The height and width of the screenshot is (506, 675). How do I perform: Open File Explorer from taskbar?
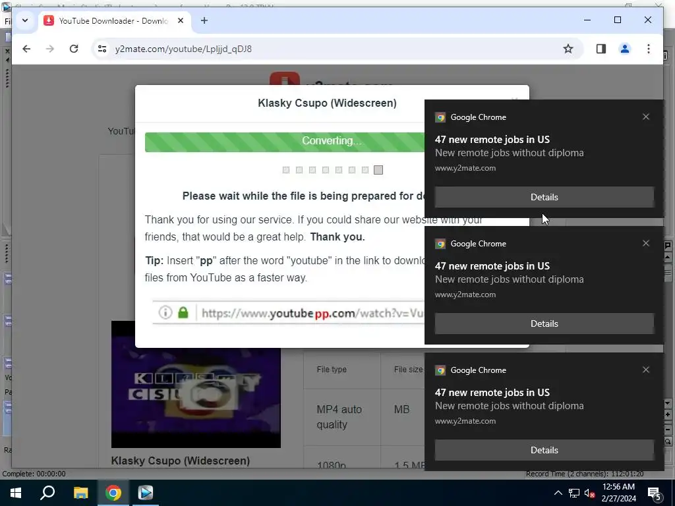click(80, 493)
